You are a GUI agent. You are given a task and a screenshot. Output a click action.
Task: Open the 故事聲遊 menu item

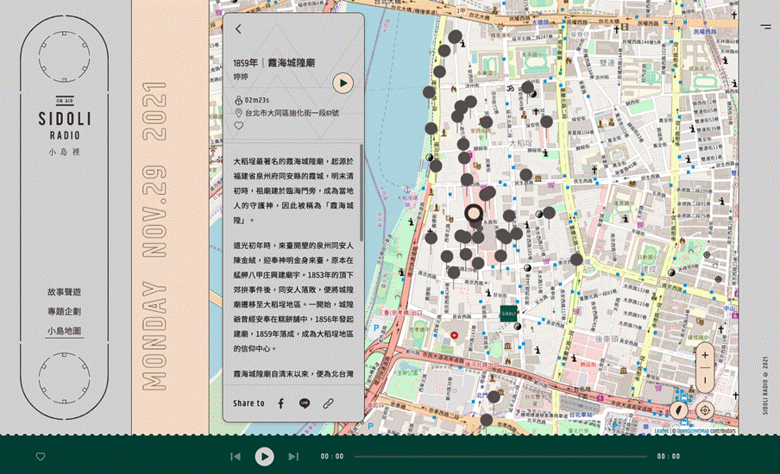(x=65, y=291)
